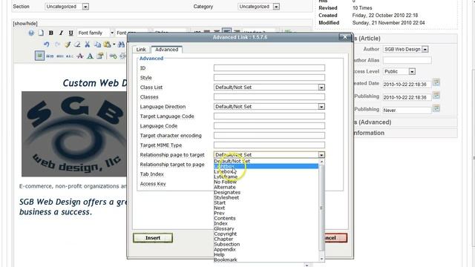The height and width of the screenshot is (267, 475).
Task: Click the Insert button
Action: point(153,238)
